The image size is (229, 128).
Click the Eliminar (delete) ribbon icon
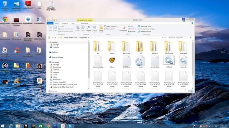89,28
